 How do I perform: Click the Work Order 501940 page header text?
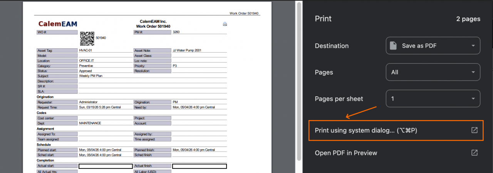[245, 13]
